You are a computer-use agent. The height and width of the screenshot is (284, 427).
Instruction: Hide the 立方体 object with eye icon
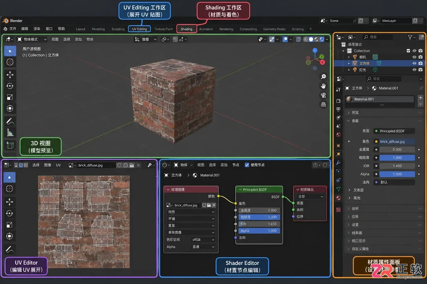(414, 63)
